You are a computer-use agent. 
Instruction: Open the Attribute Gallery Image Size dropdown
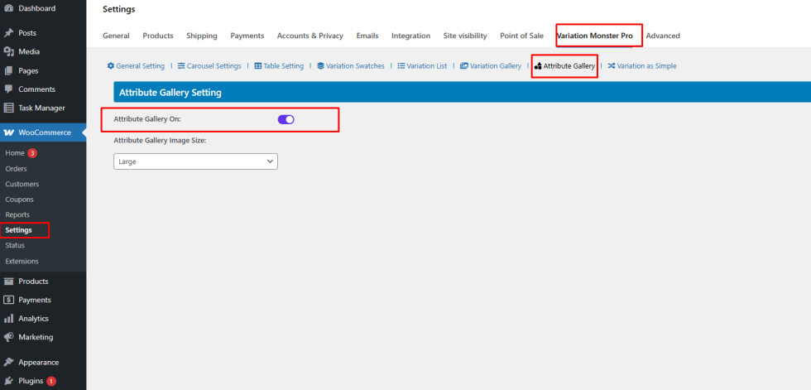(195, 161)
